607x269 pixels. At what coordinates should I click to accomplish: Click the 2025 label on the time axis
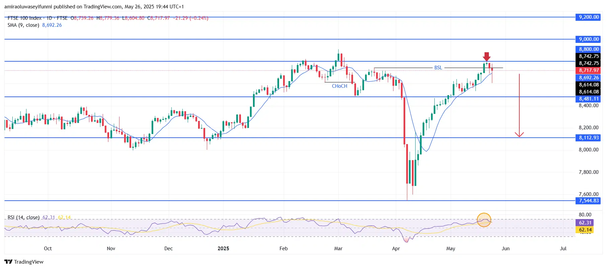tap(223, 249)
